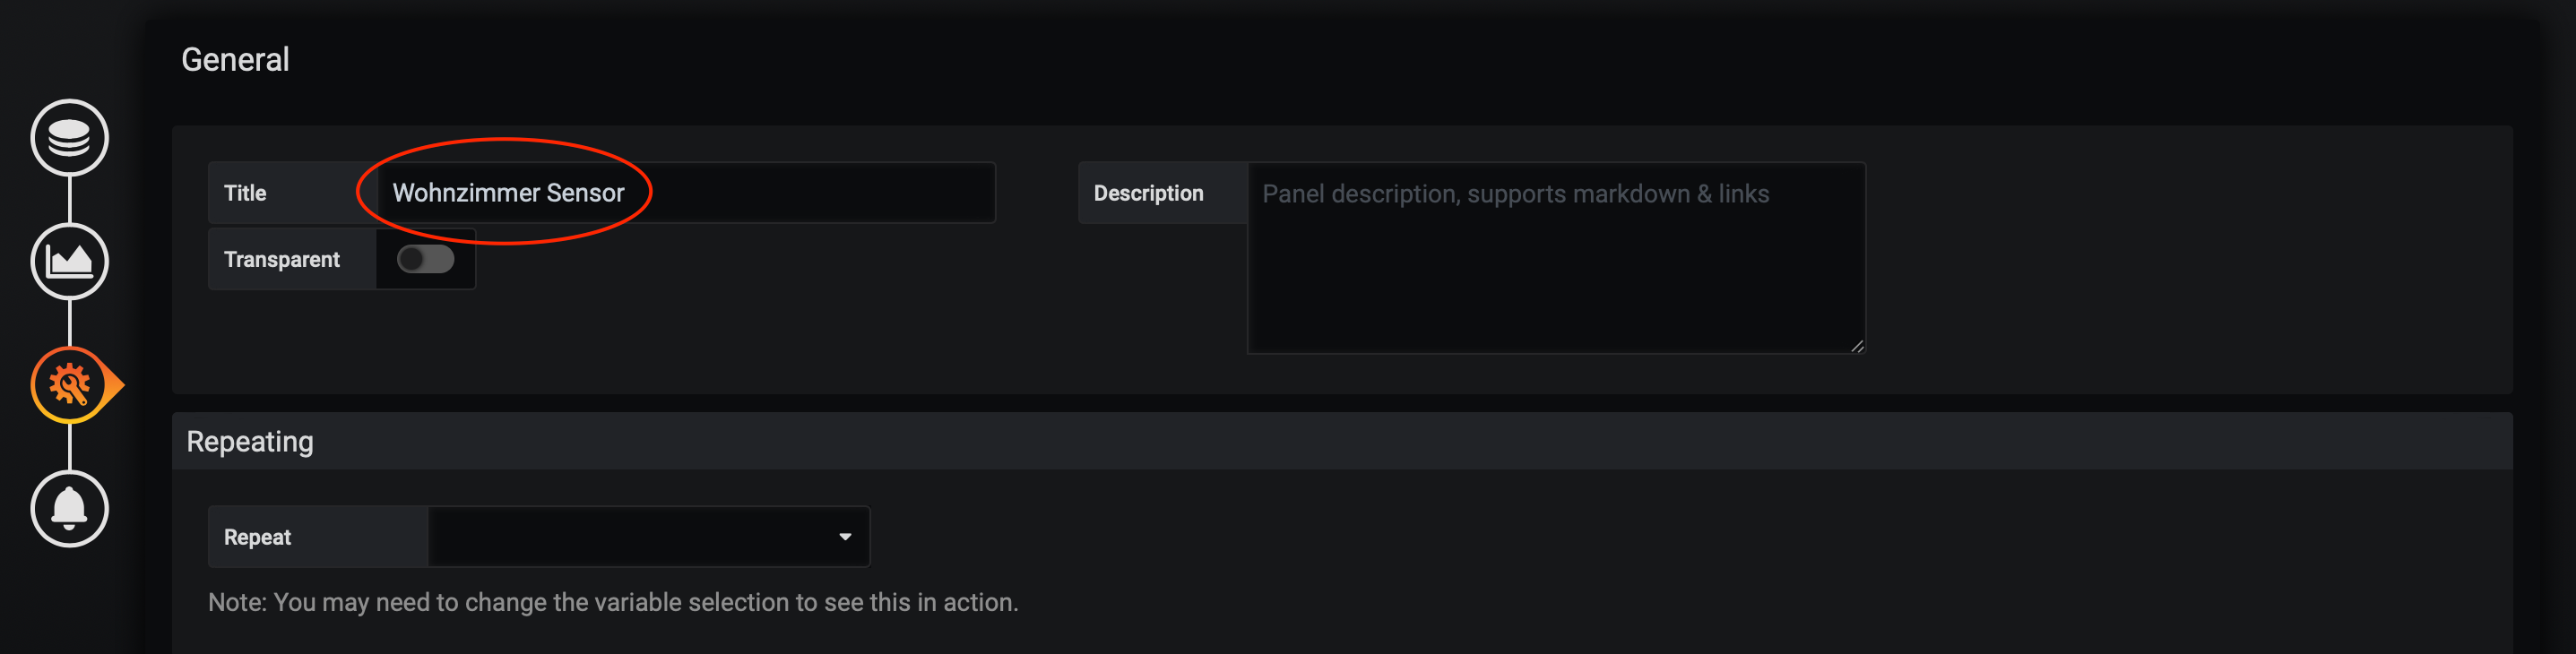Enable the Transparent toggle switch
Screen dimensions: 2576x654
click(425, 260)
